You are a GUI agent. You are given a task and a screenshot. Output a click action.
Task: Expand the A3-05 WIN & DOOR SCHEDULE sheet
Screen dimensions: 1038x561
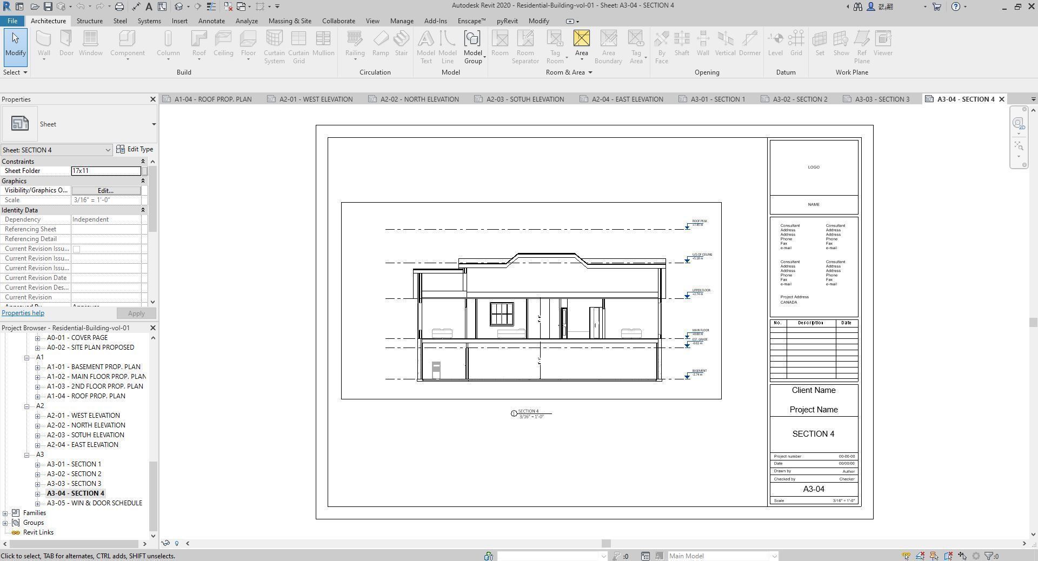[x=37, y=503]
